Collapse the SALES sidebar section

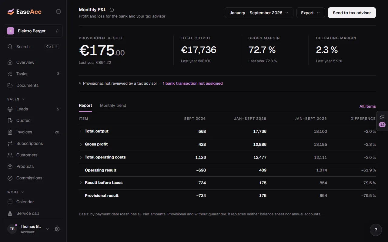(x=16, y=99)
